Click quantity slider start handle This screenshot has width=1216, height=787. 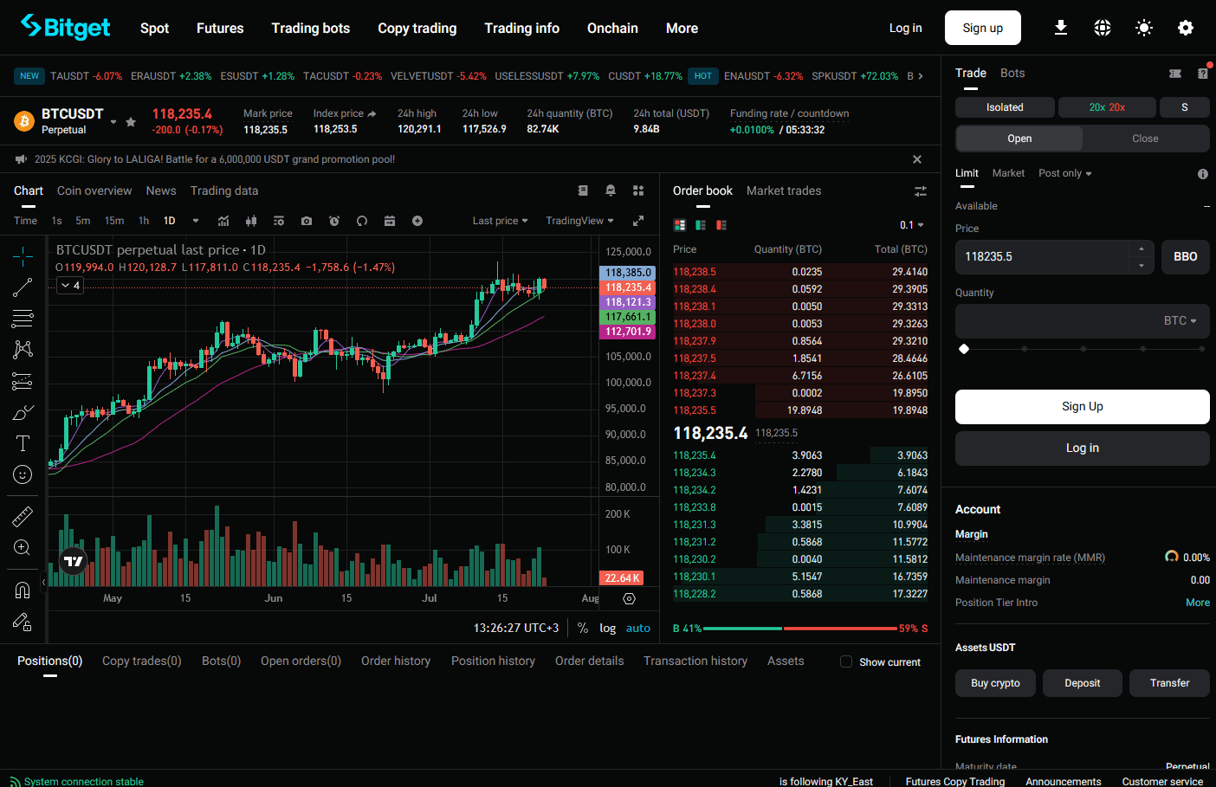pyautogui.click(x=964, y=349)
